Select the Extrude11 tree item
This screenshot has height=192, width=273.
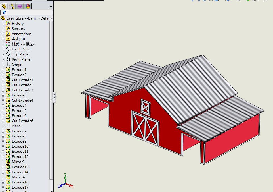click(20, 152)
